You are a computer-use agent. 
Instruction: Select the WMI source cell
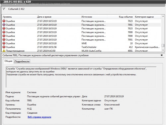tap(84, 43)
